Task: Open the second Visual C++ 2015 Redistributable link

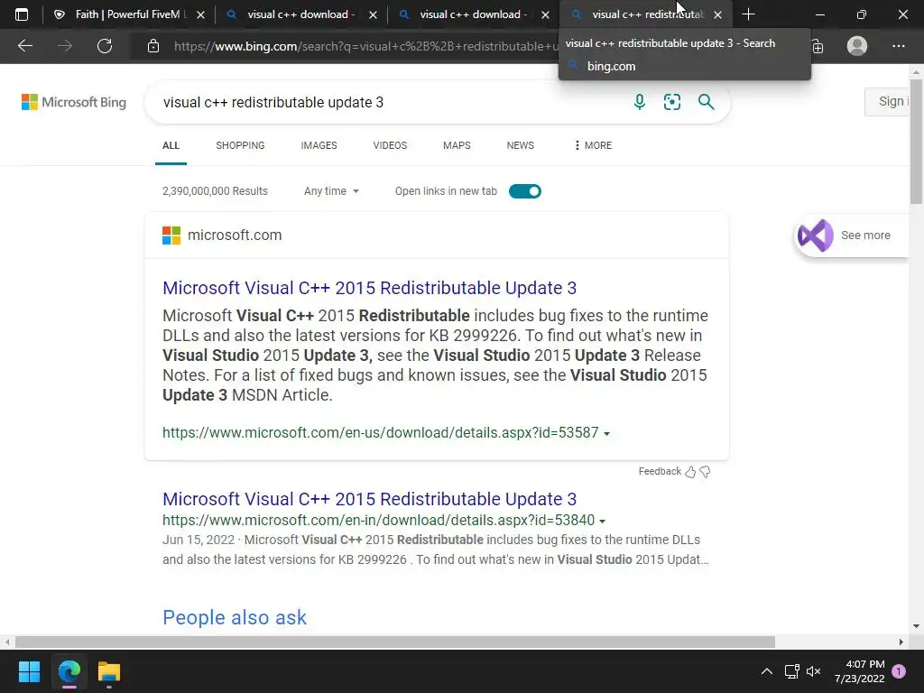Action: (369, 498)
